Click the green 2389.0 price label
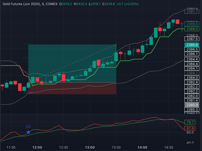202x151 pixels. coord(192,29)
